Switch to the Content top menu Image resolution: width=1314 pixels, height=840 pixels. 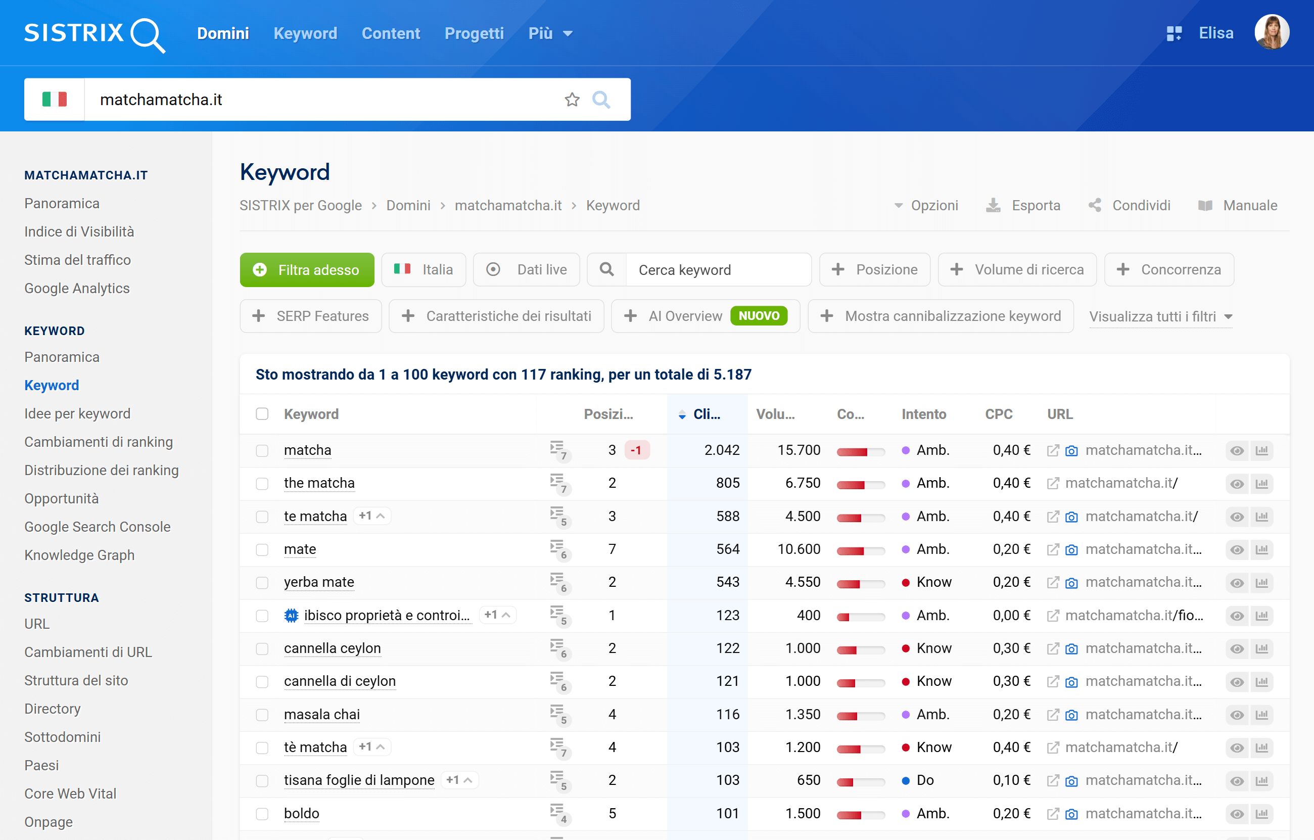(391, 33)
